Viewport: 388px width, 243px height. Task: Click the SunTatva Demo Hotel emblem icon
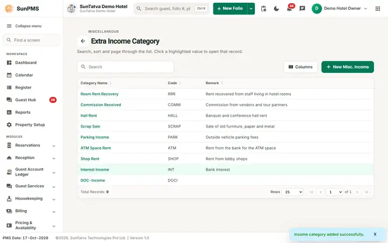pyautogui.click(x=72, y=9)
